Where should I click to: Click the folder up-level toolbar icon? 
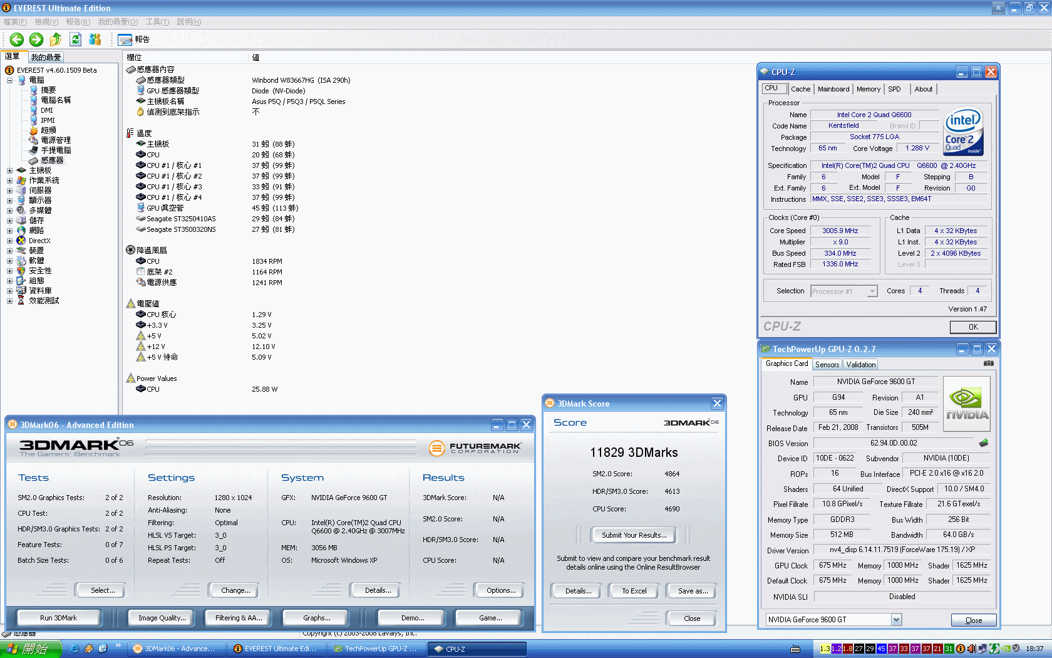[x=56, y=39]
